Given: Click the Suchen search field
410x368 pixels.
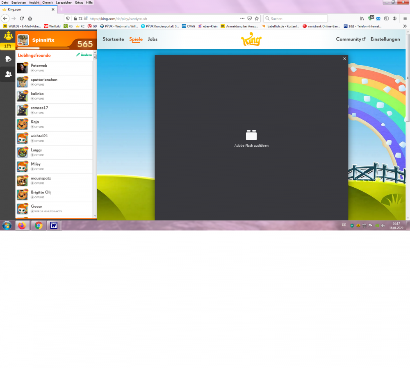Looking at the screenshot, I should (296, 18).
